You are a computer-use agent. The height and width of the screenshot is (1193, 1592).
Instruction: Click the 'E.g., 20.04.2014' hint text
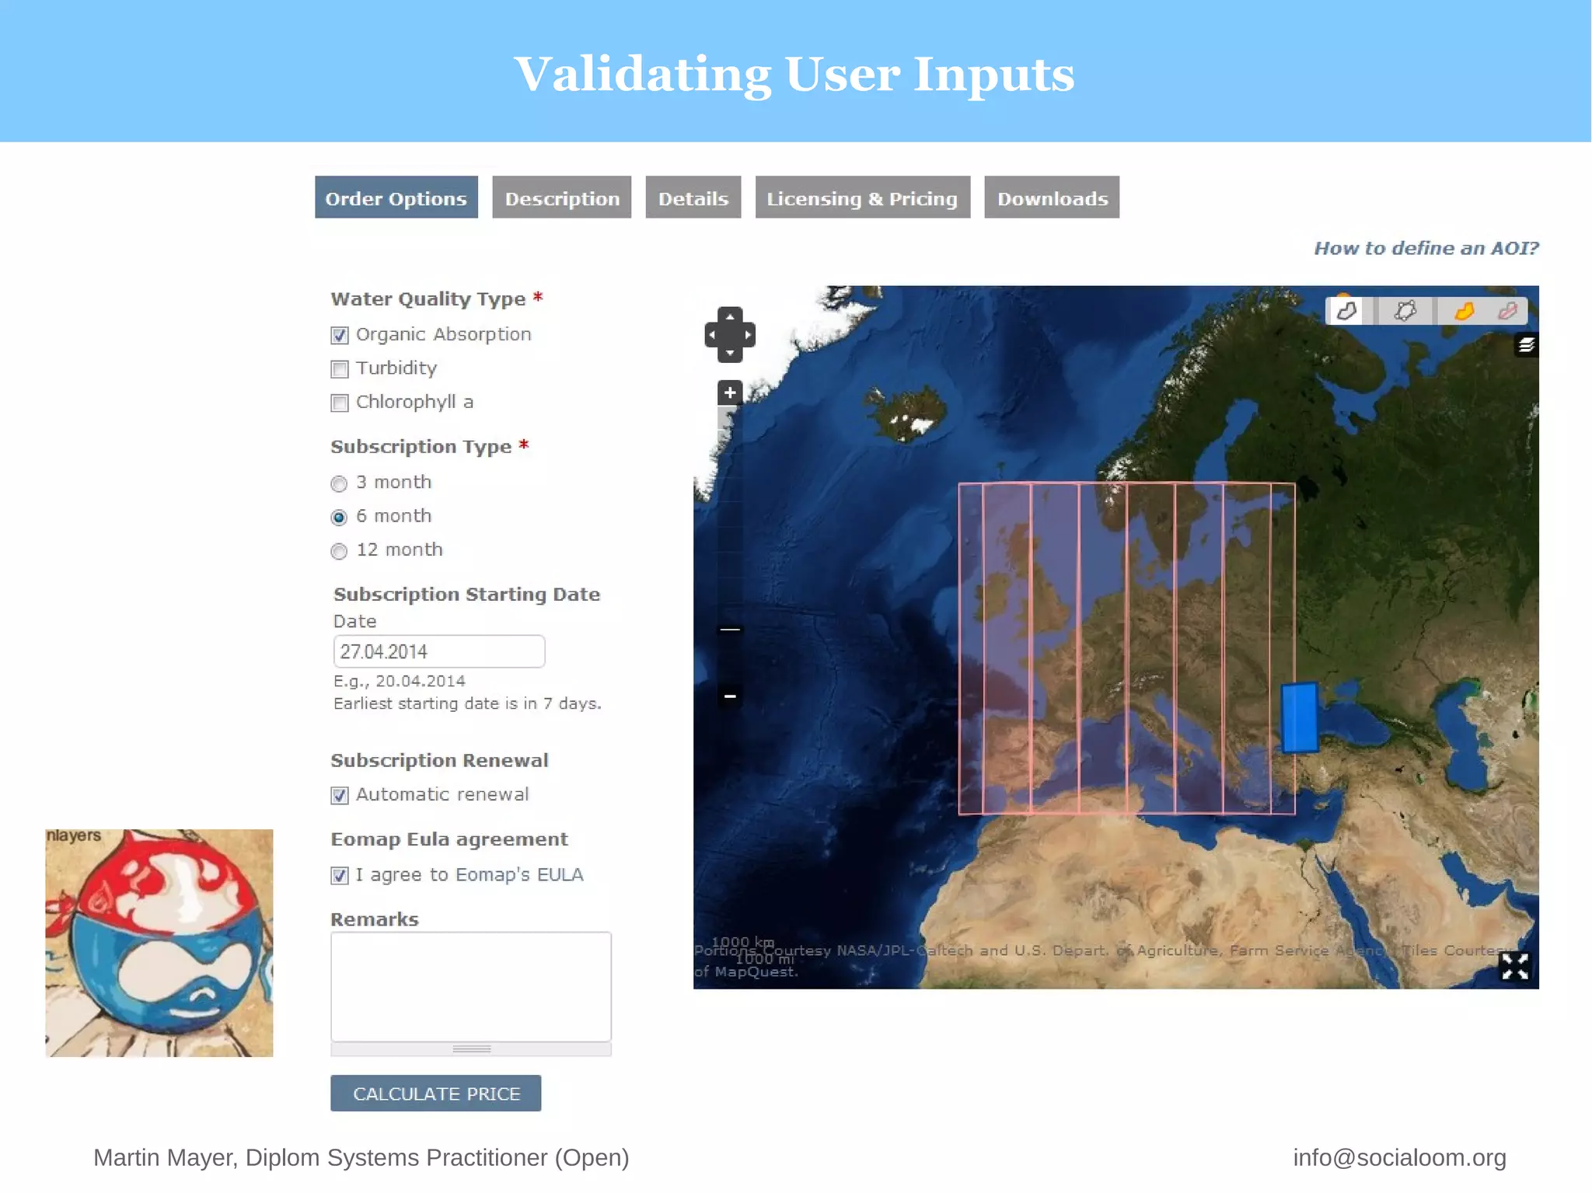(400, 681)
